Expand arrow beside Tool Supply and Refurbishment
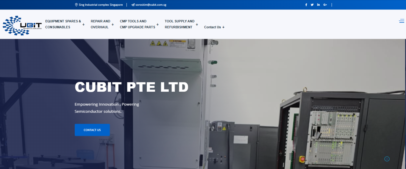 point(197,24)
